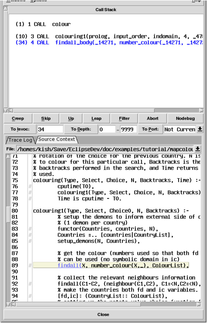Toggle breakpoint marker on line 92
This screenshot has width=207, height=323.
30,284
